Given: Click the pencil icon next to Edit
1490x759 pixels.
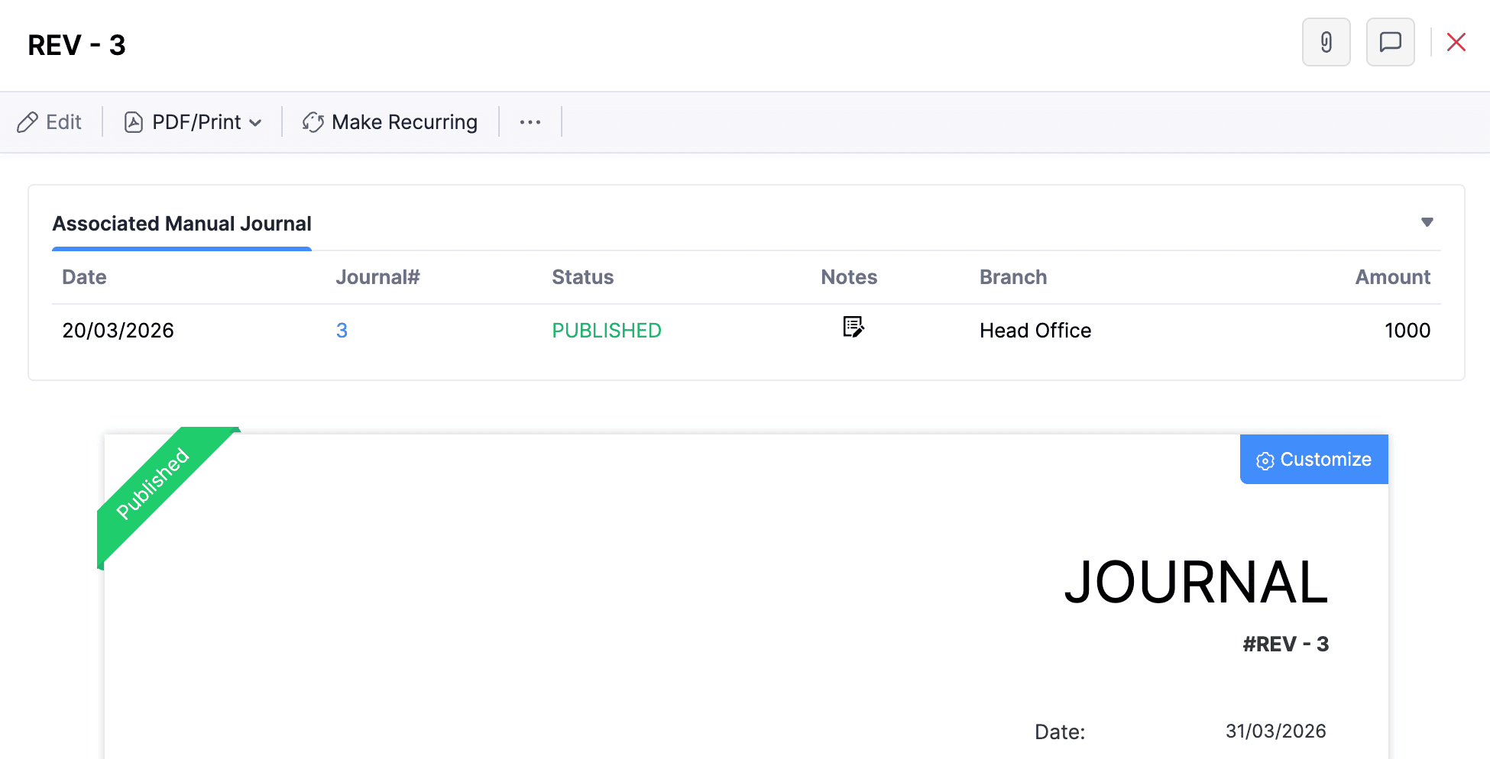Looking at the screenshot, I should [x=28, y=122].
